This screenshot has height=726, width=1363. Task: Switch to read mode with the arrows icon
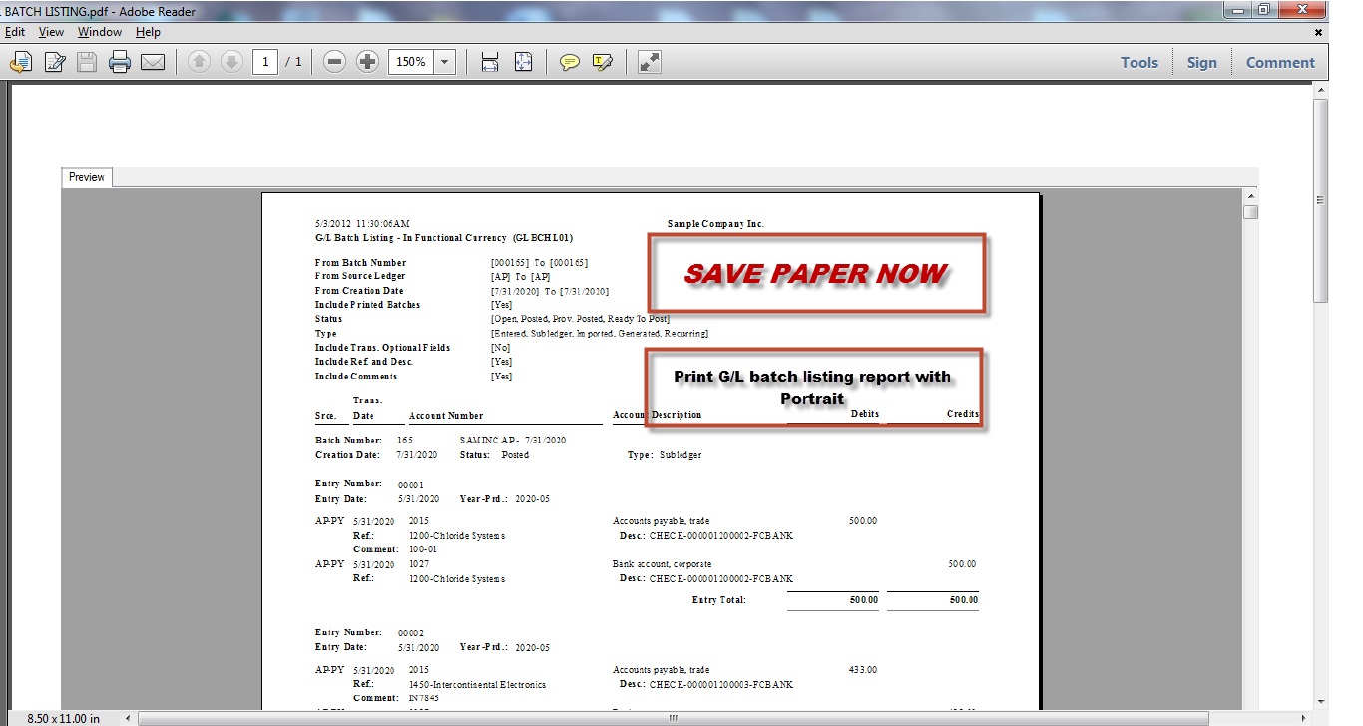tap(650, 62)
